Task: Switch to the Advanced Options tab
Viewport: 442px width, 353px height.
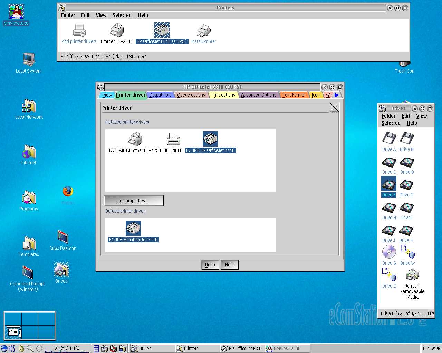Action: pos(259,95)
